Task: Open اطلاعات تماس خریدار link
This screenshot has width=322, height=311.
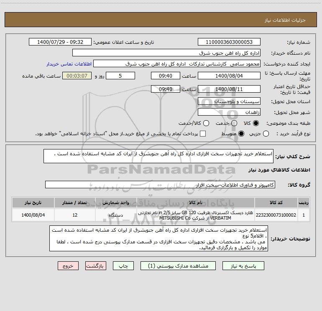Action: 69,64
